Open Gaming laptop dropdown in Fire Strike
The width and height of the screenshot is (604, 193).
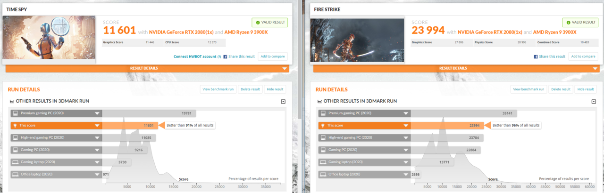[405, 162]
